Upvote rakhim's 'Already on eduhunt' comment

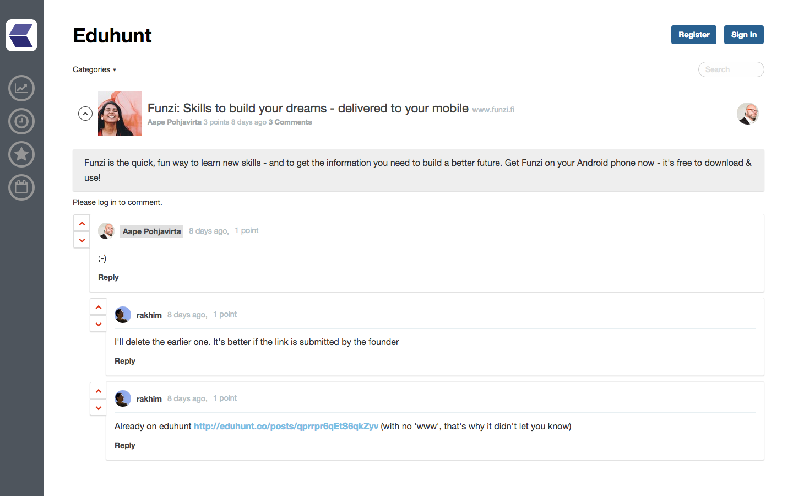coord(99,391)
